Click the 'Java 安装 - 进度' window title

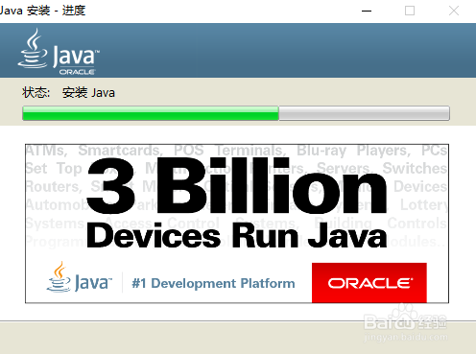(42, 11)
